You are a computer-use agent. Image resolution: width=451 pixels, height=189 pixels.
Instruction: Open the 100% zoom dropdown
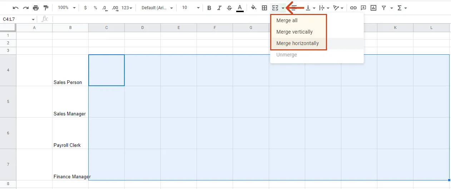coord(67,8)
